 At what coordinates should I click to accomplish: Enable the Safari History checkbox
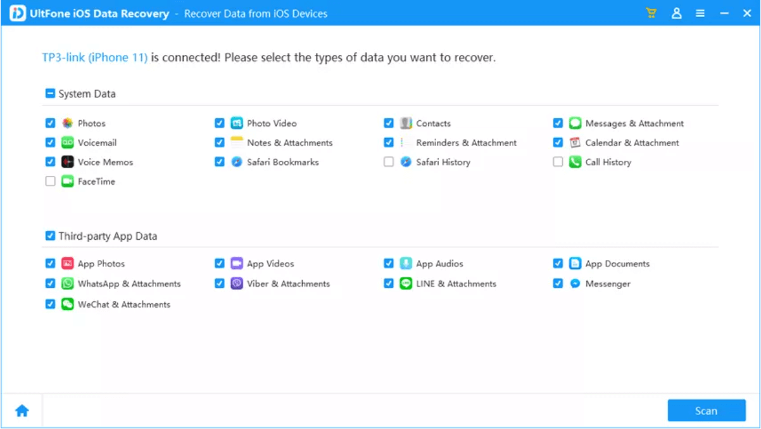click(x=388, y=162)
